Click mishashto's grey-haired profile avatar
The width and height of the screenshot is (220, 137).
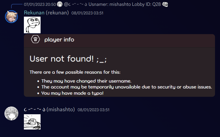(11, 113)
